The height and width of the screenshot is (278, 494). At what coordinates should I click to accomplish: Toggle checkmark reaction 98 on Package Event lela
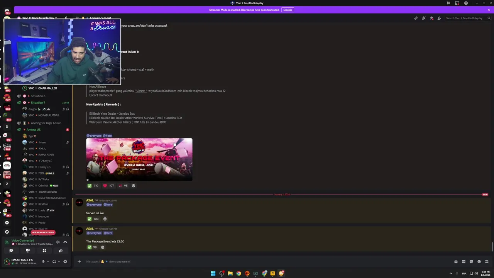[92, 247]
